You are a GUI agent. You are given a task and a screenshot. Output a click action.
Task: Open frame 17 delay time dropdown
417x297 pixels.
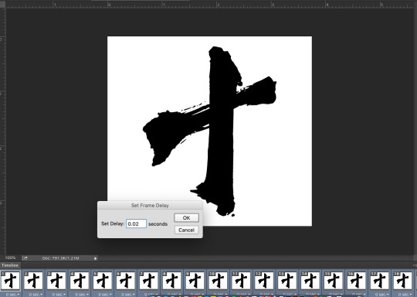(381, 295)
